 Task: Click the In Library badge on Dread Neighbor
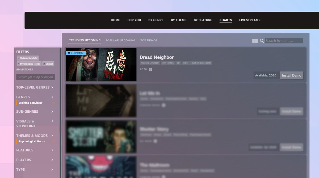tap(76, 53)
